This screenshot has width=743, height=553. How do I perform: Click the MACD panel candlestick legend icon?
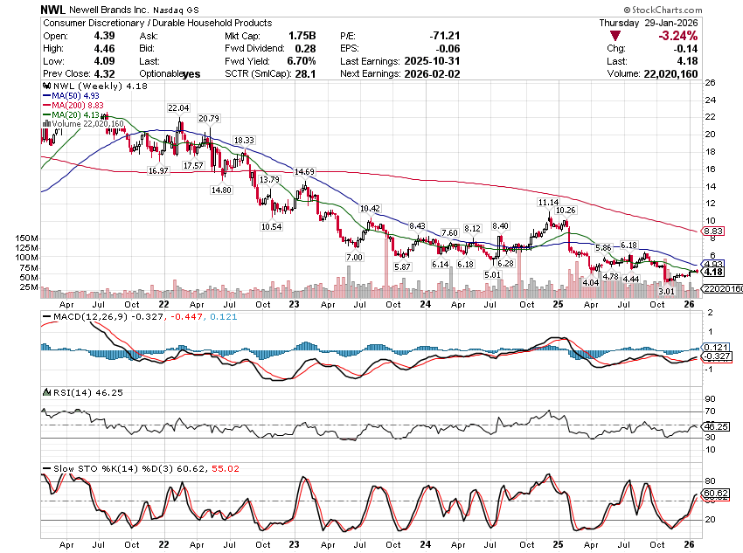point(45,315)
